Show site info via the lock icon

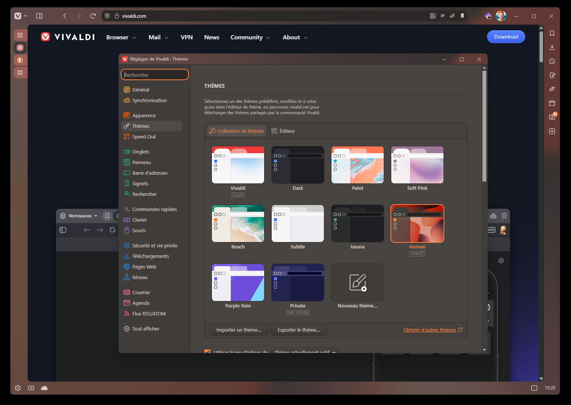click(117, 16)
